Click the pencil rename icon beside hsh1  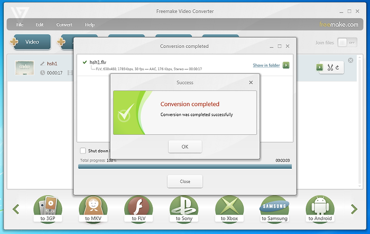tap(43, 64)
